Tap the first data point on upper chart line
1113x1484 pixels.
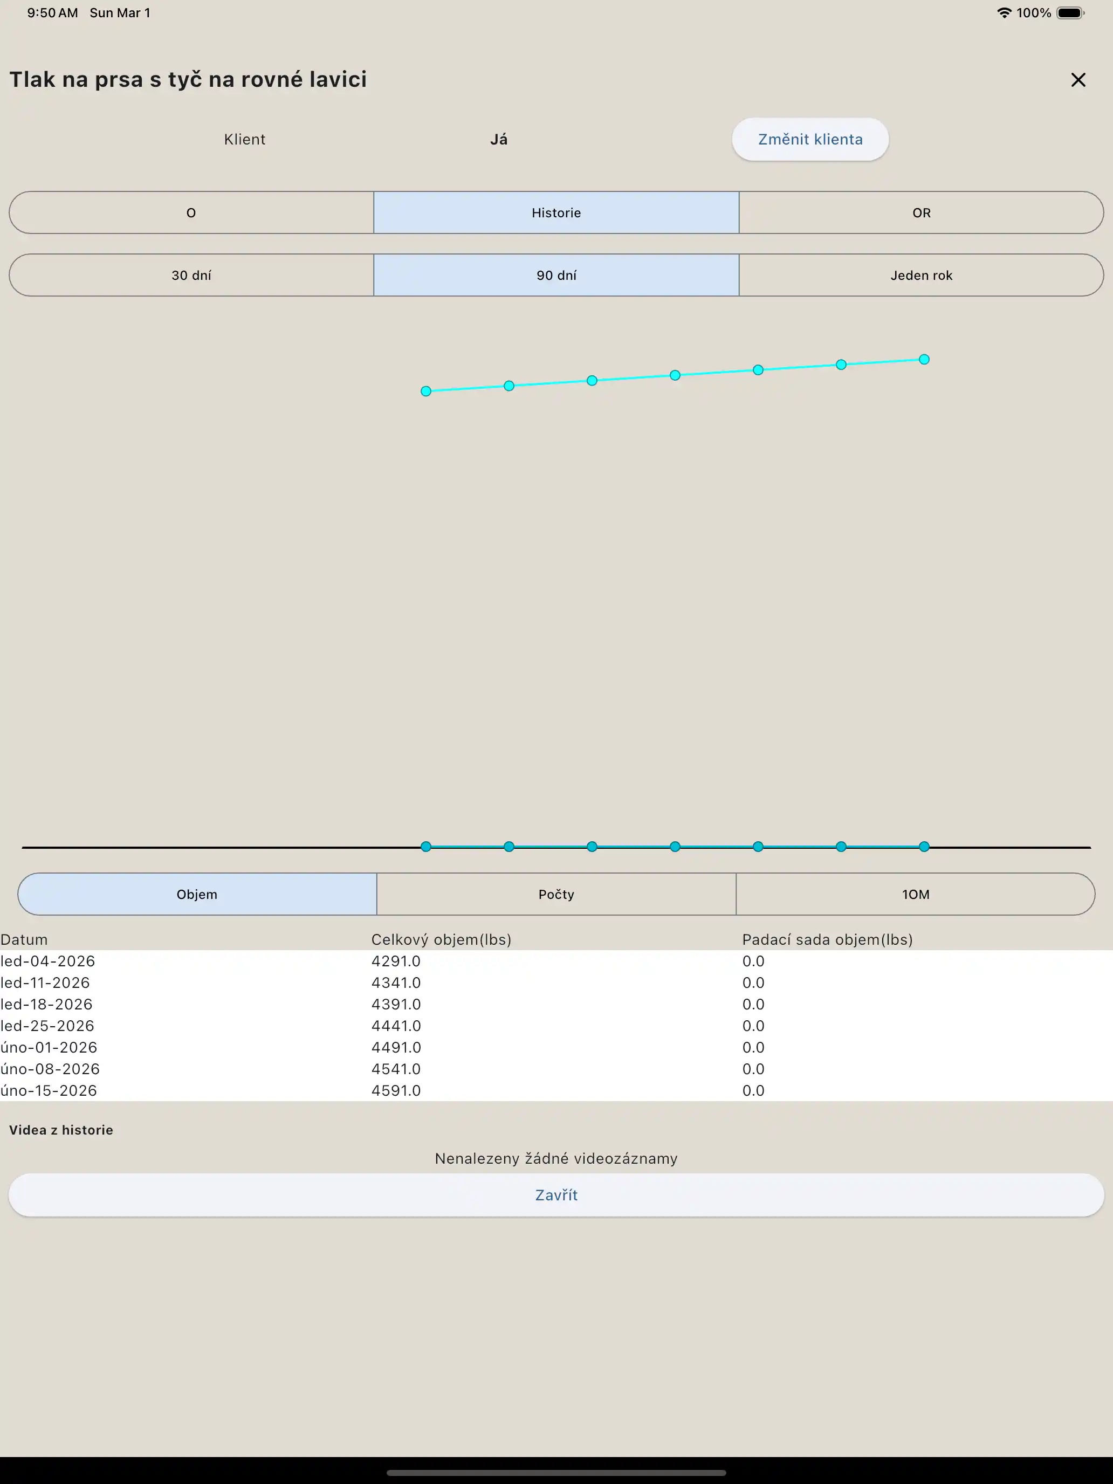click(426, 391)
